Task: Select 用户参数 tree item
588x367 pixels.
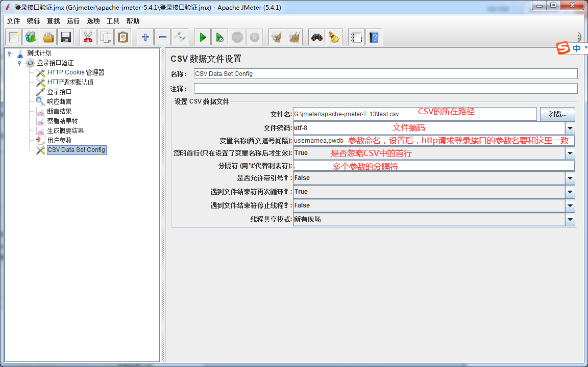Action: coord(59,141)
